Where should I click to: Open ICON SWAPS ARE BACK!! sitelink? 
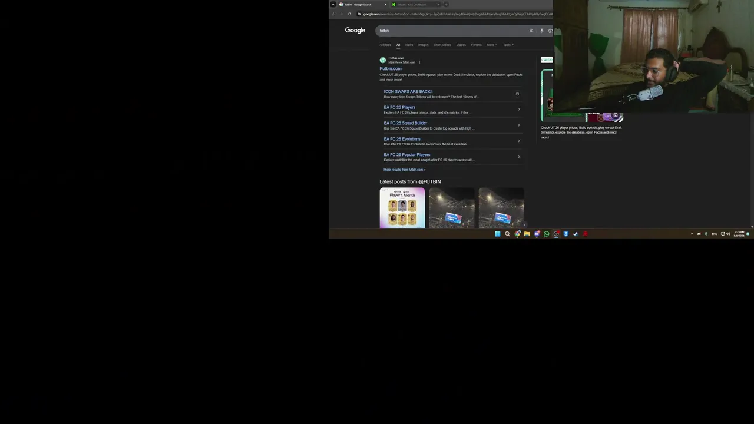408,92
